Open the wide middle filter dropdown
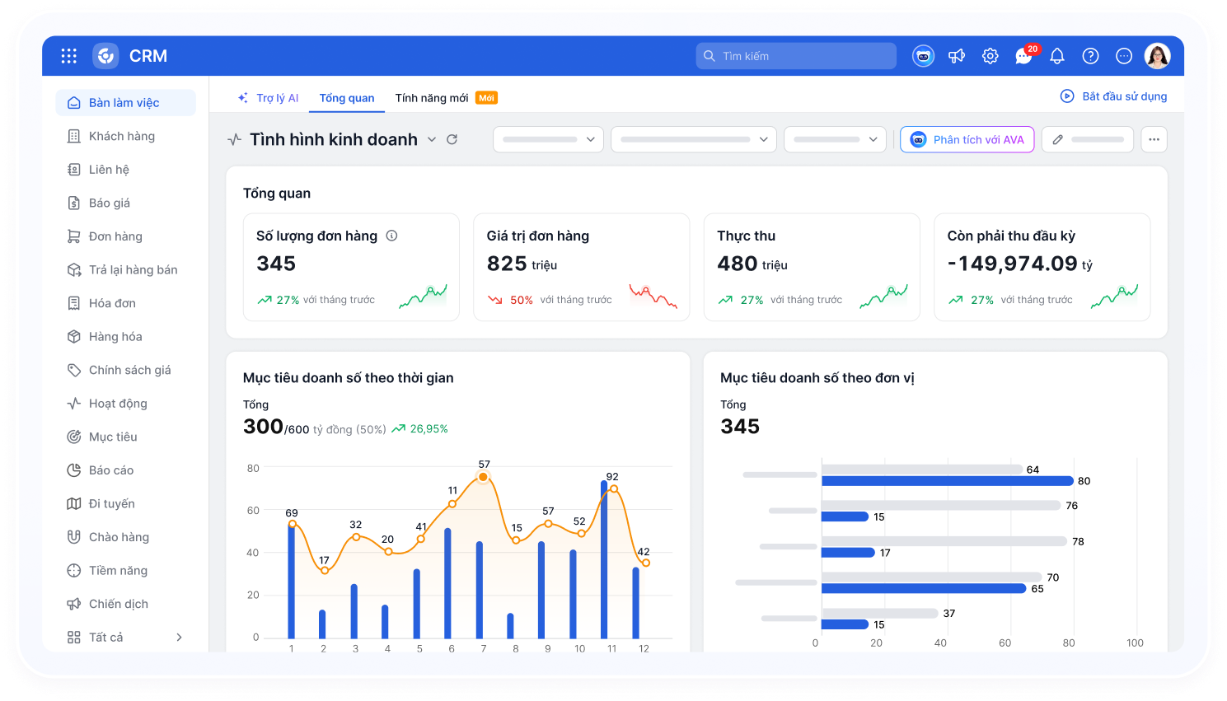 pos(694,139)
